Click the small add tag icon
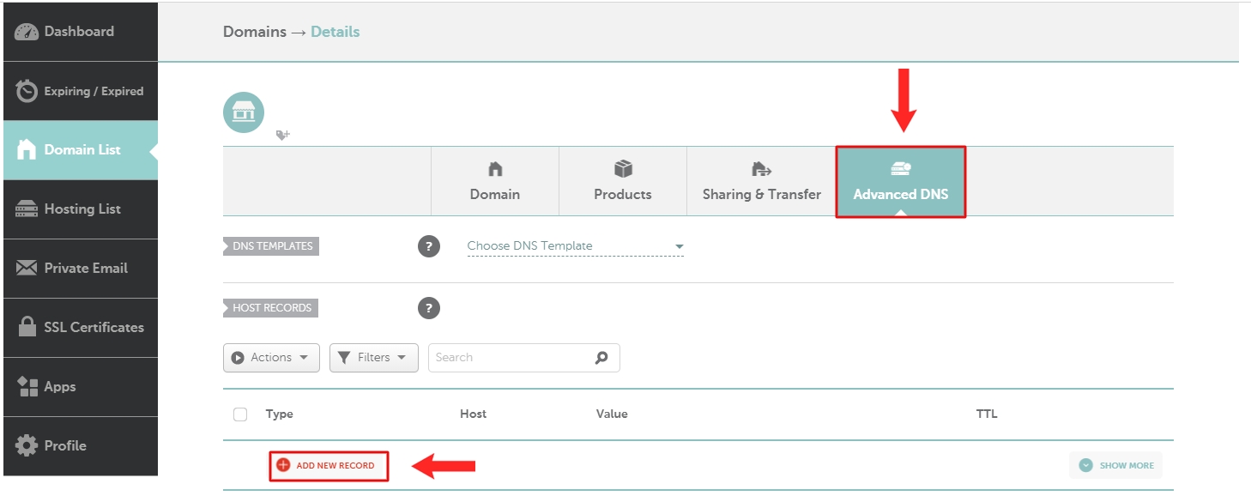 tap(282, 135)
